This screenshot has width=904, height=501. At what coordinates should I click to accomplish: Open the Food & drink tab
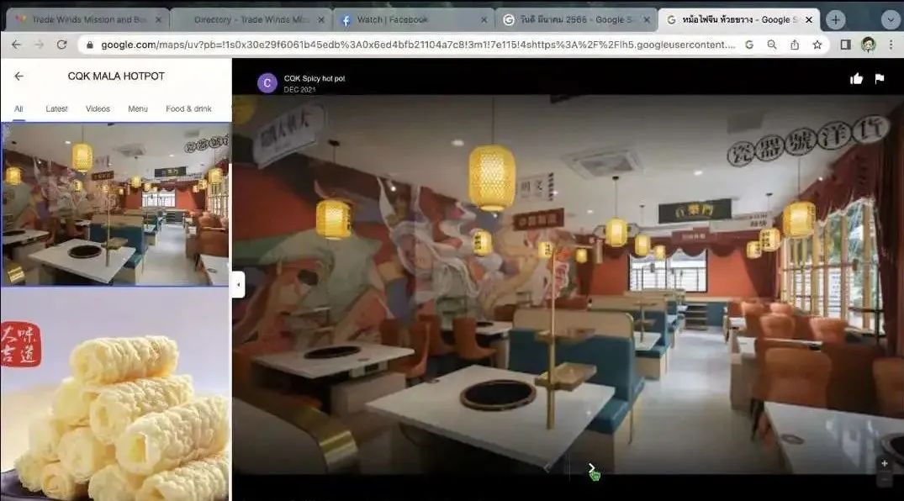188,108
